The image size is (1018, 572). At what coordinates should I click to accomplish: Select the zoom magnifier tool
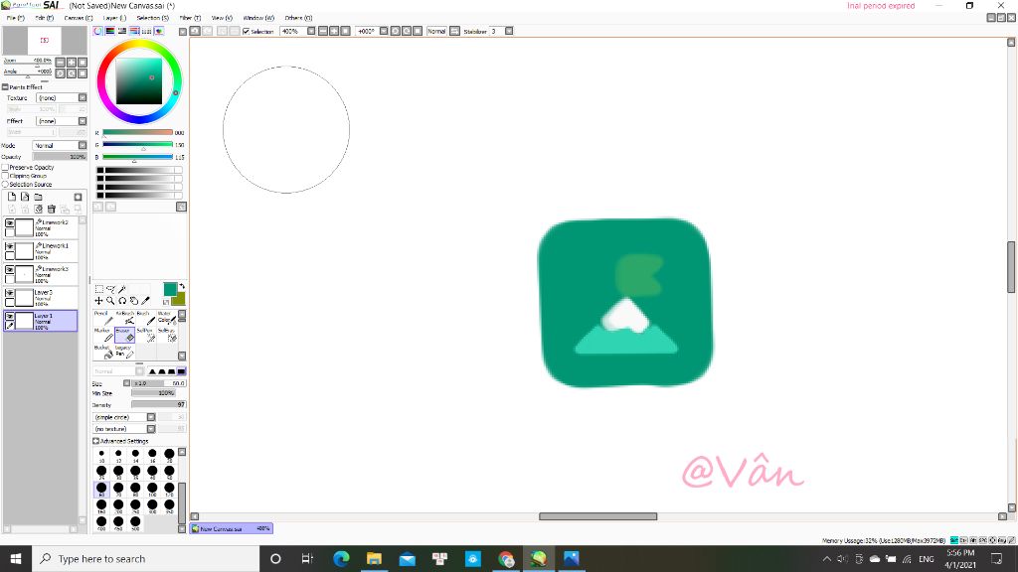click(x=110, y=301)
